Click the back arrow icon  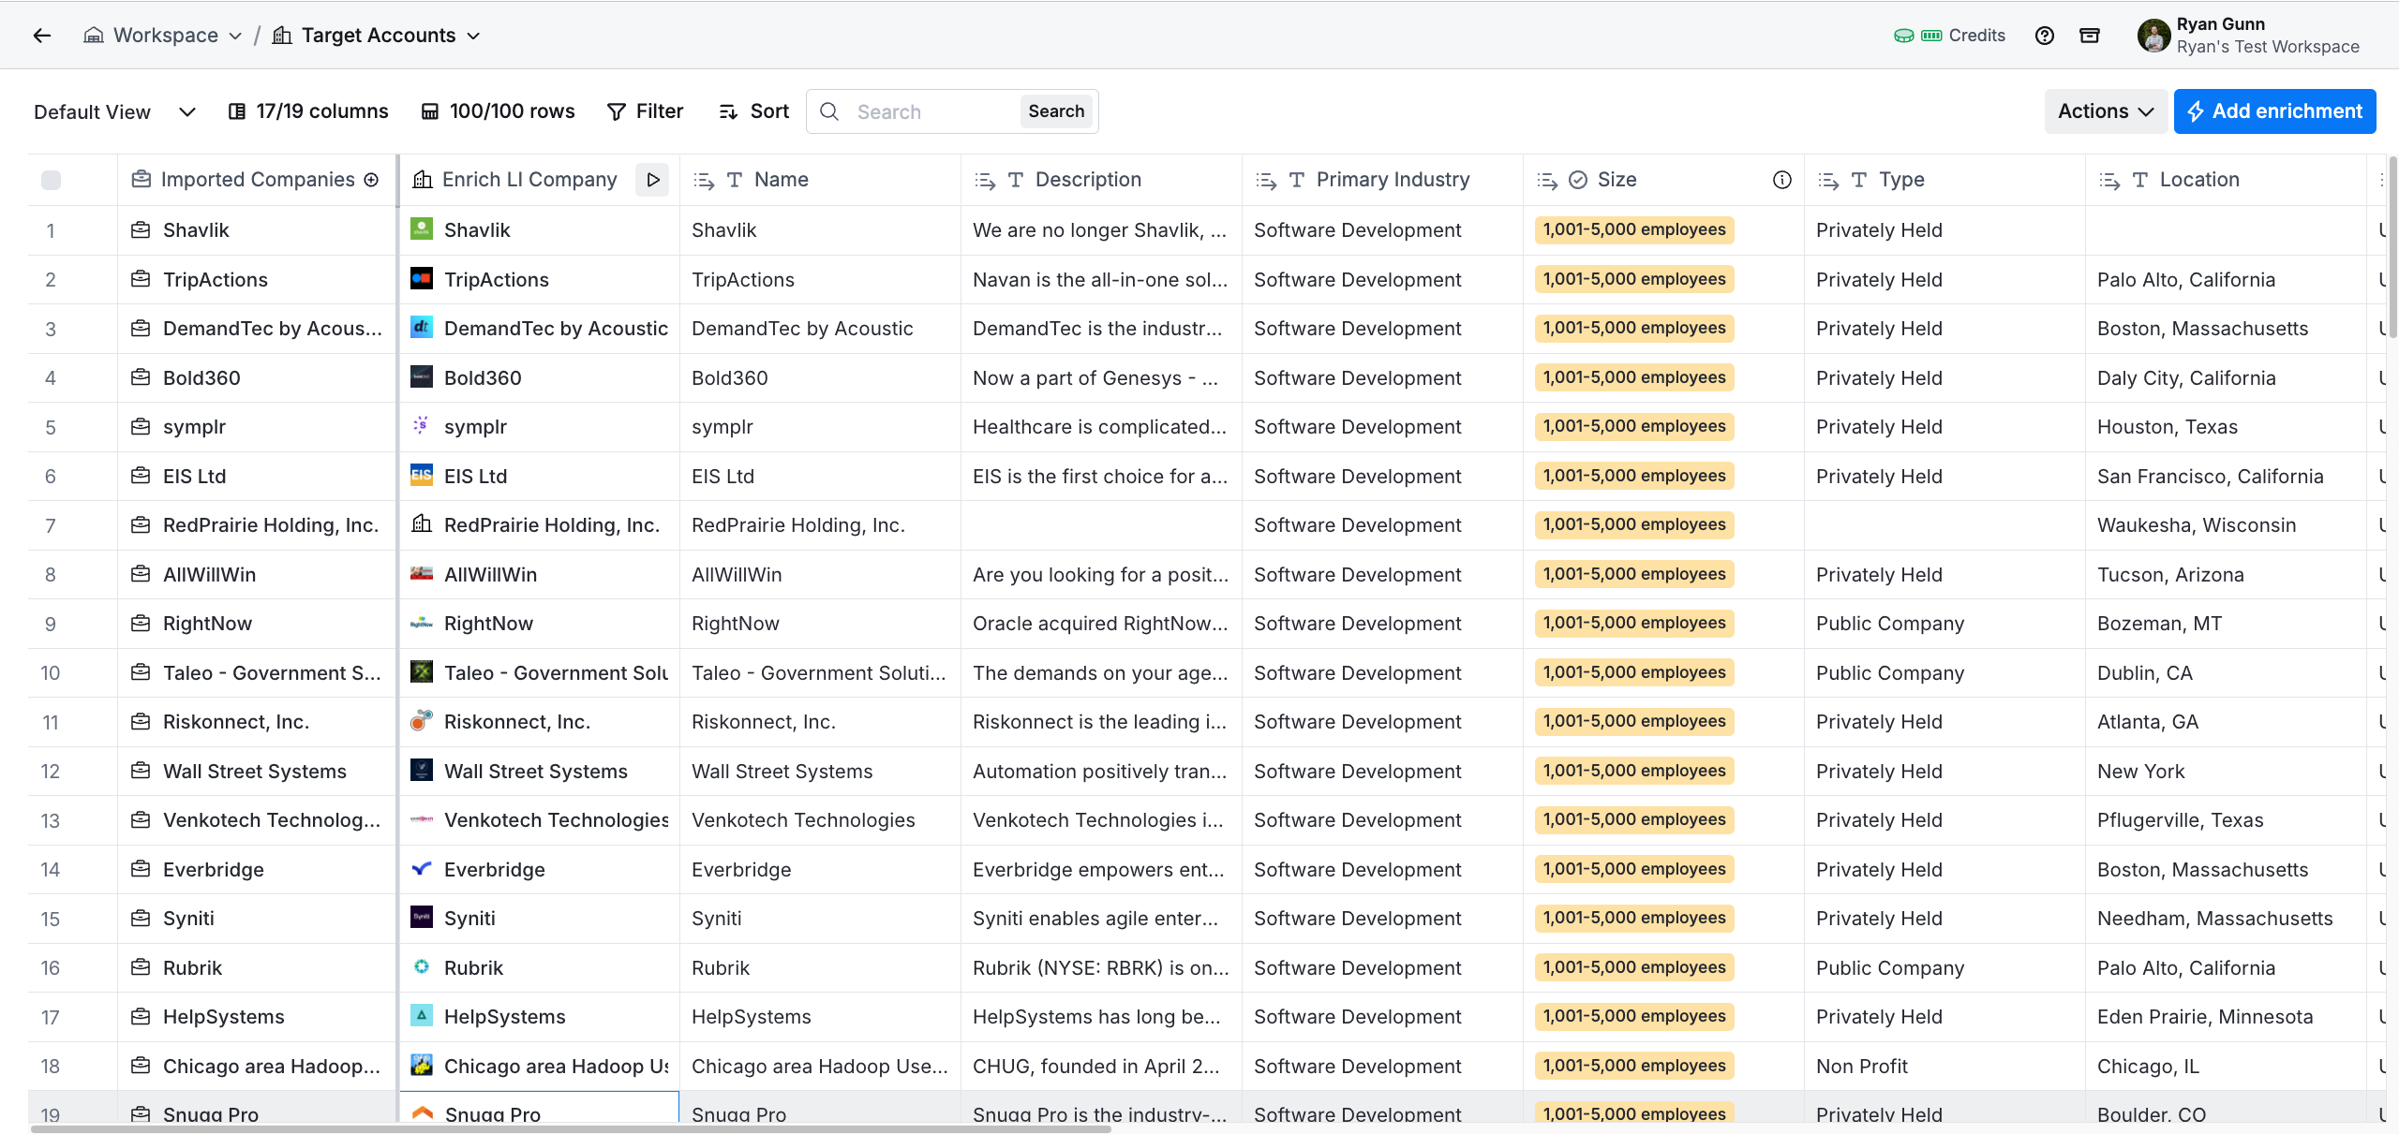[x=42, y=36]
